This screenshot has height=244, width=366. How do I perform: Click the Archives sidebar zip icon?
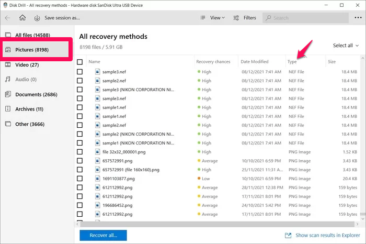[x=8, y=109]
